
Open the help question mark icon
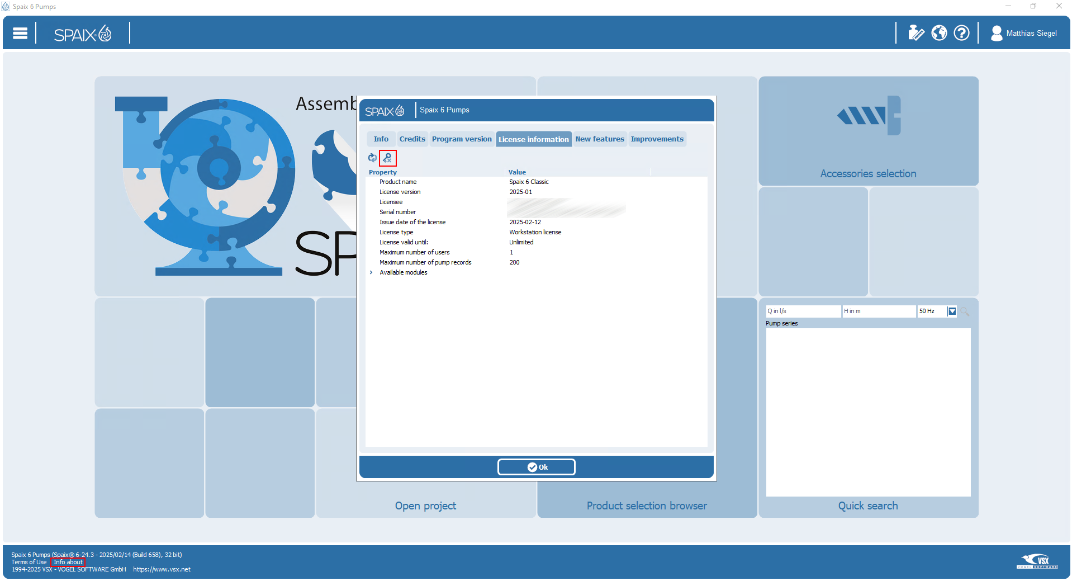coord(961,34)
